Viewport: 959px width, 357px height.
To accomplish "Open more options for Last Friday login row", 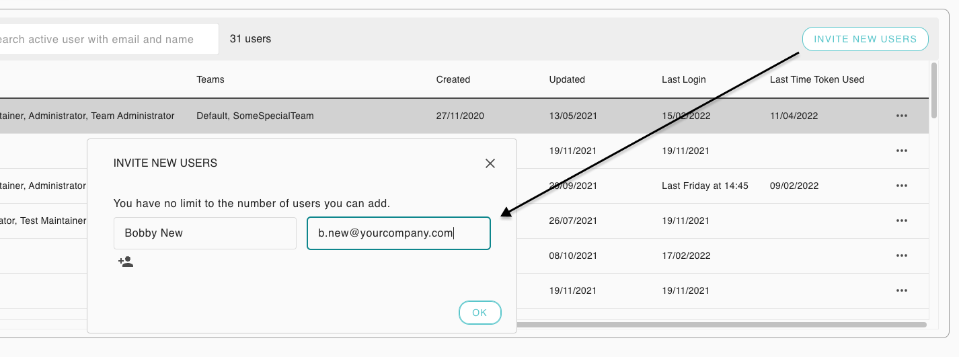I will point(902,186).
